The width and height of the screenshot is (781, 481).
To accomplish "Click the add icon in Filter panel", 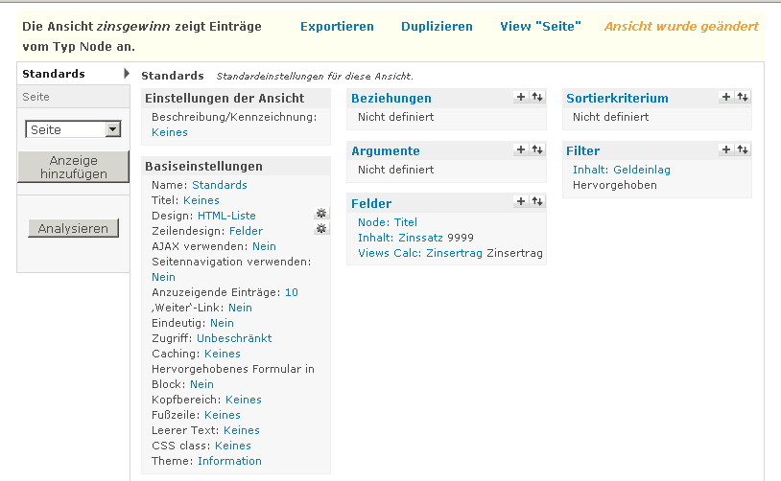I will coord(726,150).
